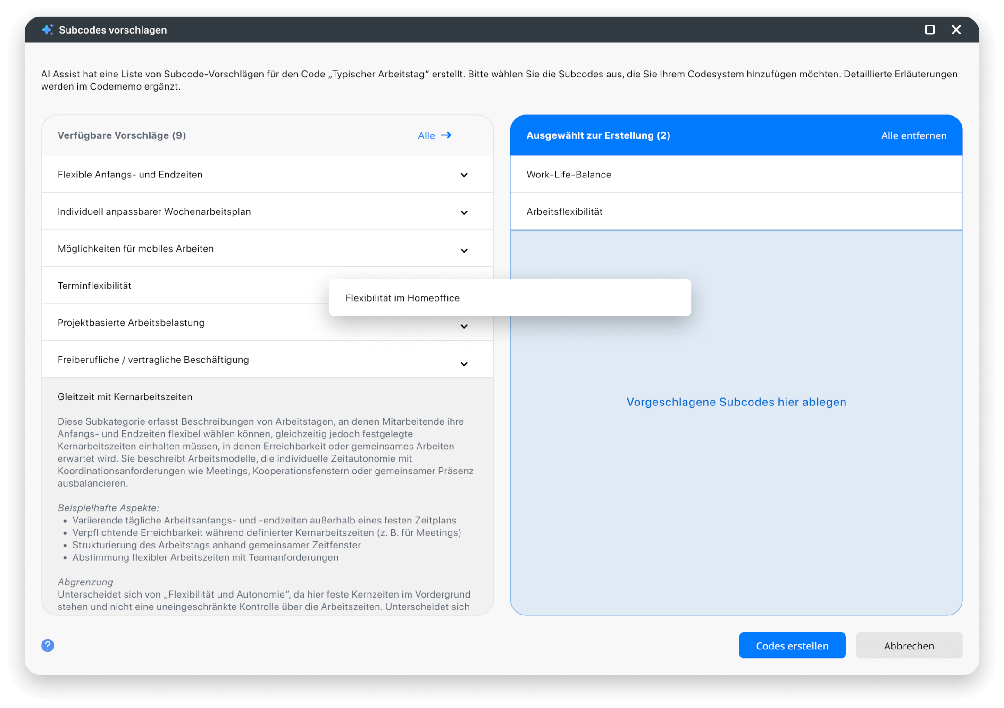1004x708 pixels.
Task: Click Alle entfernen to remove selected
Action: click(x=913, y=136)
